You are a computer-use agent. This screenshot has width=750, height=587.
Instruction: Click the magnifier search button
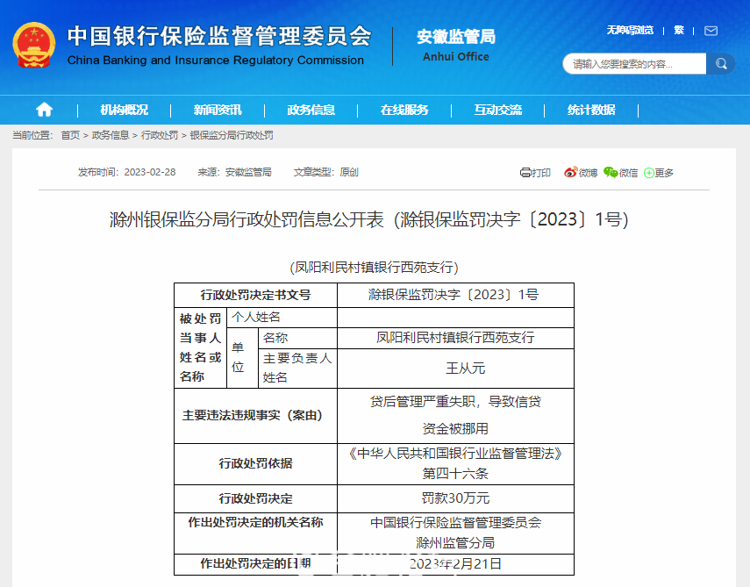pos(721,64)
